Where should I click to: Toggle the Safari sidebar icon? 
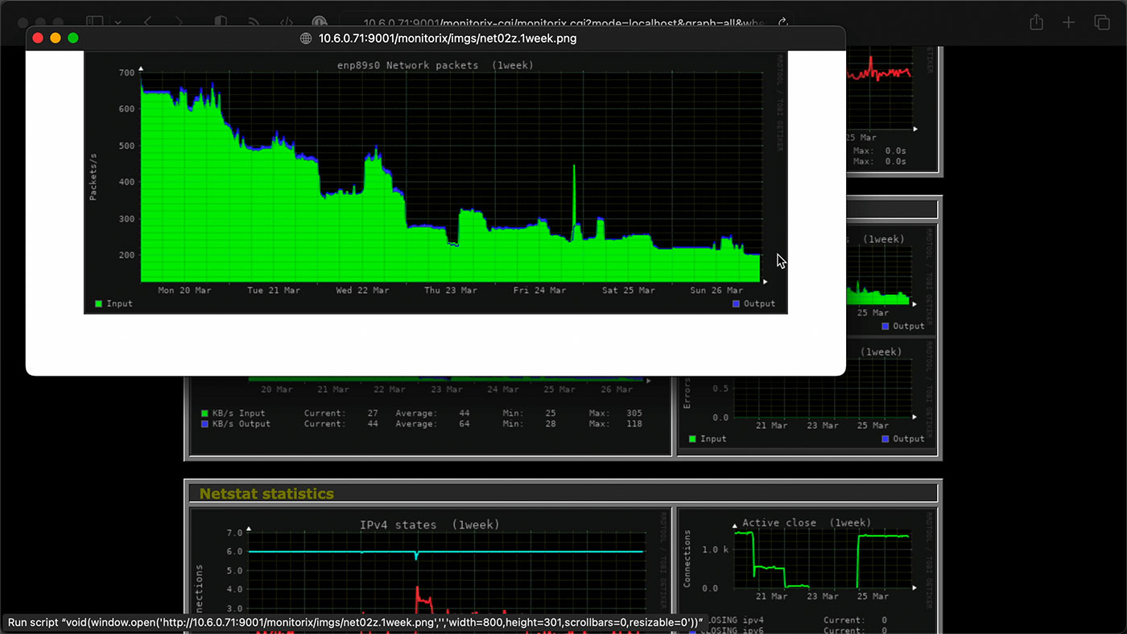(x=95, y=23)
